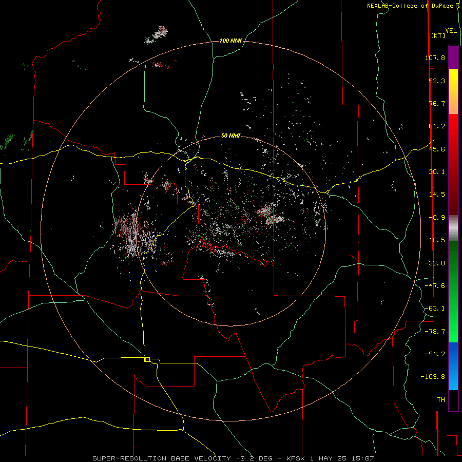Click the blue segment of the velocity color bar
Image resolution: width=462 pixels, height=462 pixels.
[453, 366]
